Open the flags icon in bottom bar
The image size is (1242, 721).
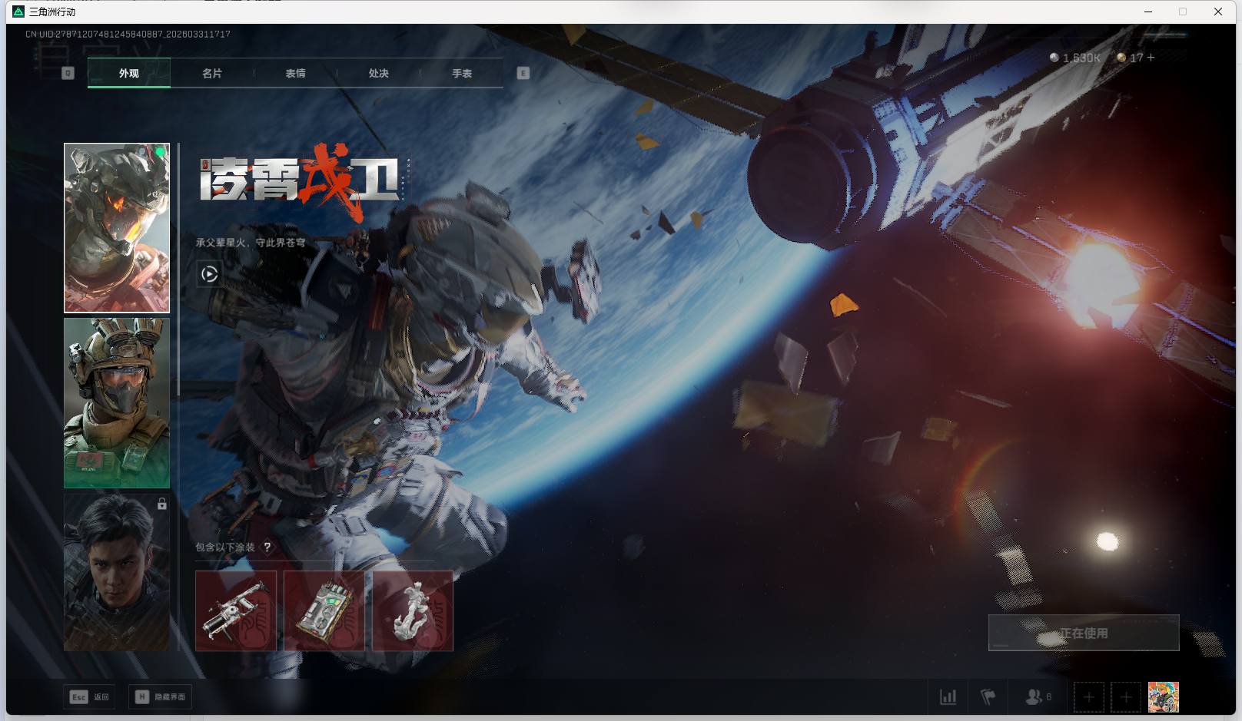[988, 697]
